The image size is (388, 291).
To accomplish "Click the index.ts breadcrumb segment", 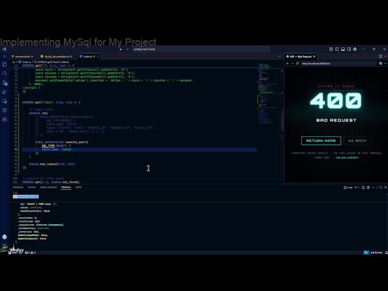I will 25,62.
